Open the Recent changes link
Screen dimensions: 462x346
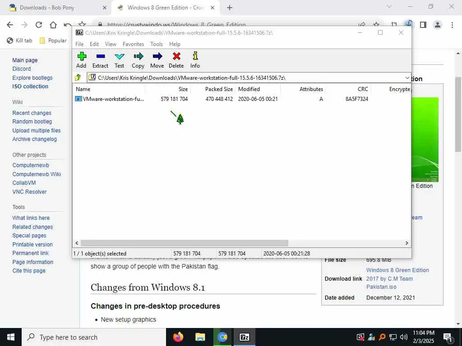click(32, 113)
